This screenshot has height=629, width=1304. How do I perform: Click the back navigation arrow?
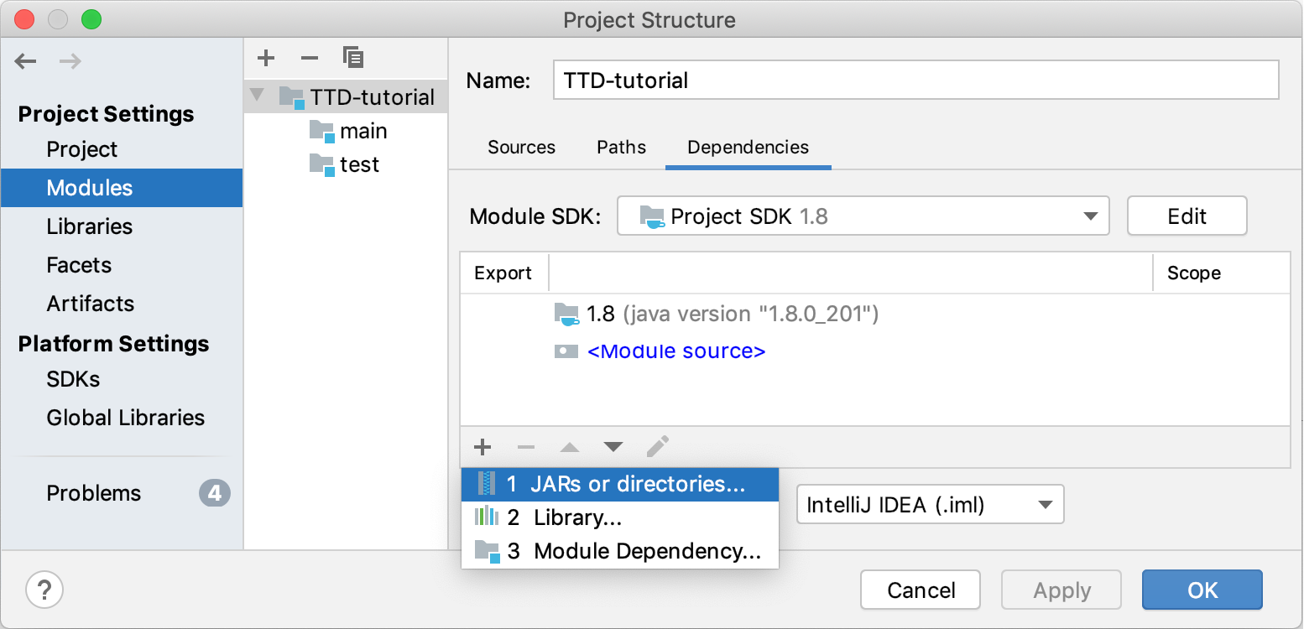tap(25, 60)
